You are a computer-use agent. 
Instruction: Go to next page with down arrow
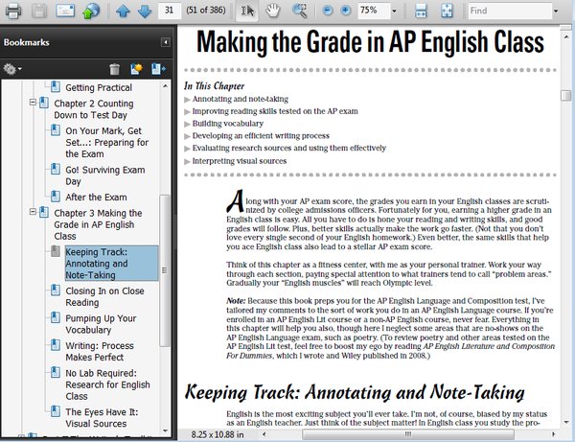coord(145,11)
